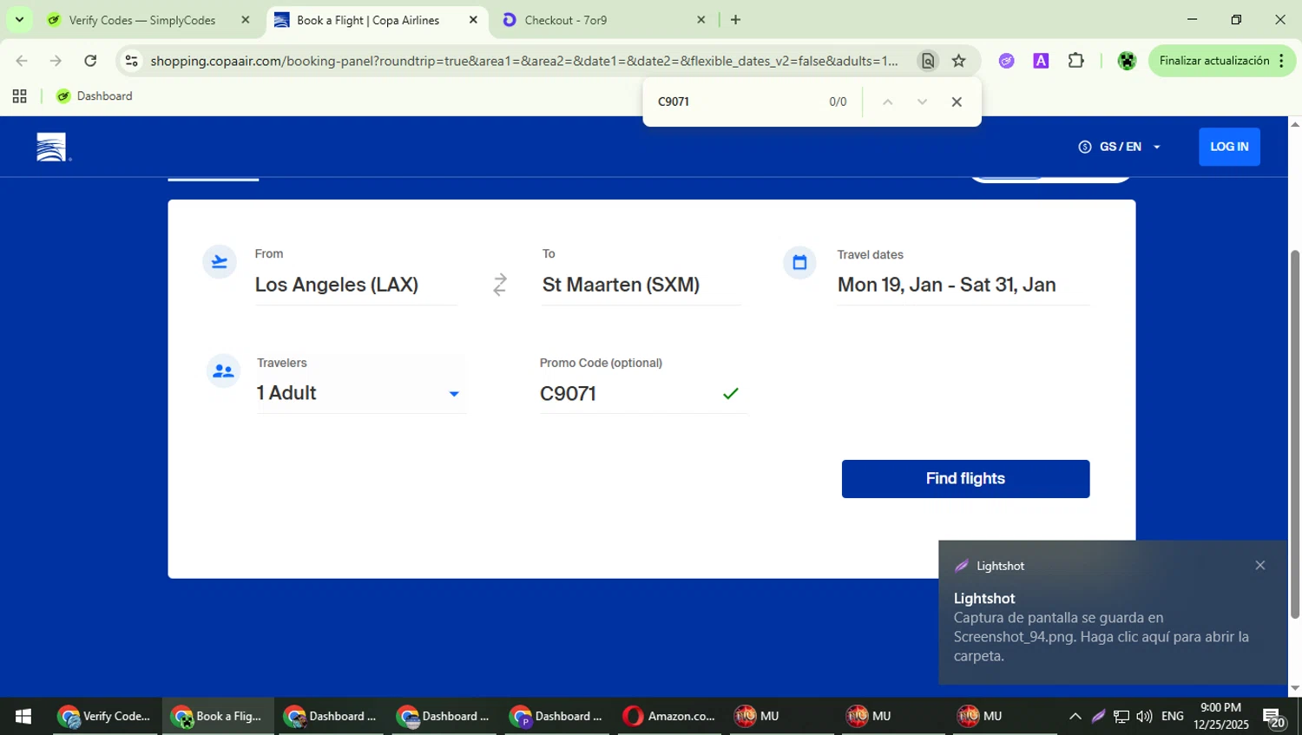The height and width of the screenshot is (735, 1302).
Task: Go forward with the browser forward arrow
Action: [x=56, y=61]
